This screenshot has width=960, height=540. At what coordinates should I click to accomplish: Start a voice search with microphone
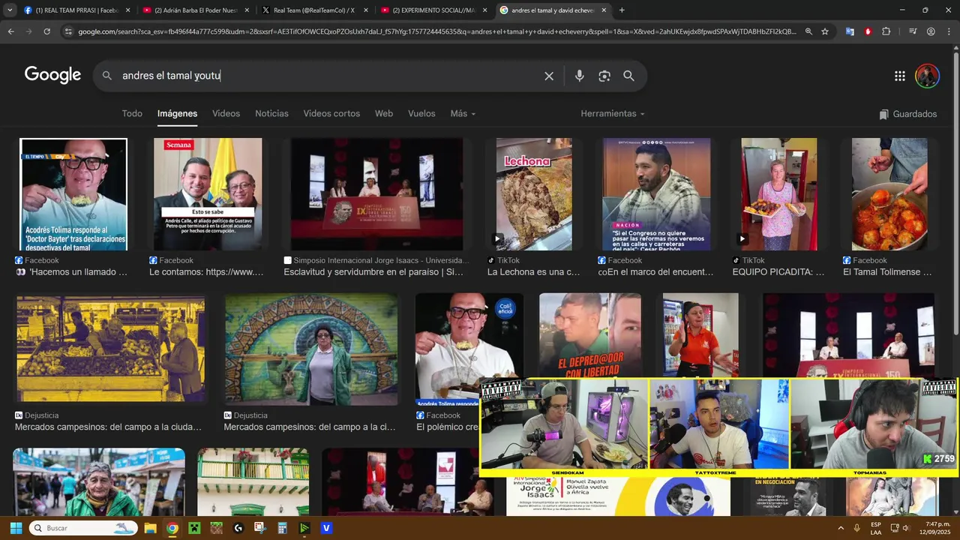(579, 76)
